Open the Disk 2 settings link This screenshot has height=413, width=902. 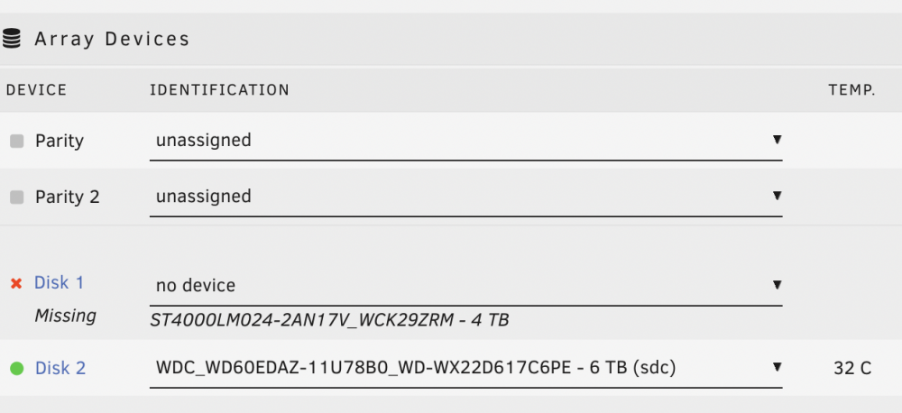(60, 368)
